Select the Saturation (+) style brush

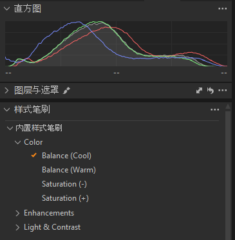point(65,198)
